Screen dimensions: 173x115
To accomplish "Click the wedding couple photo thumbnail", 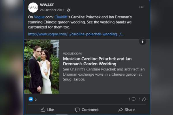I will [42, 66].
